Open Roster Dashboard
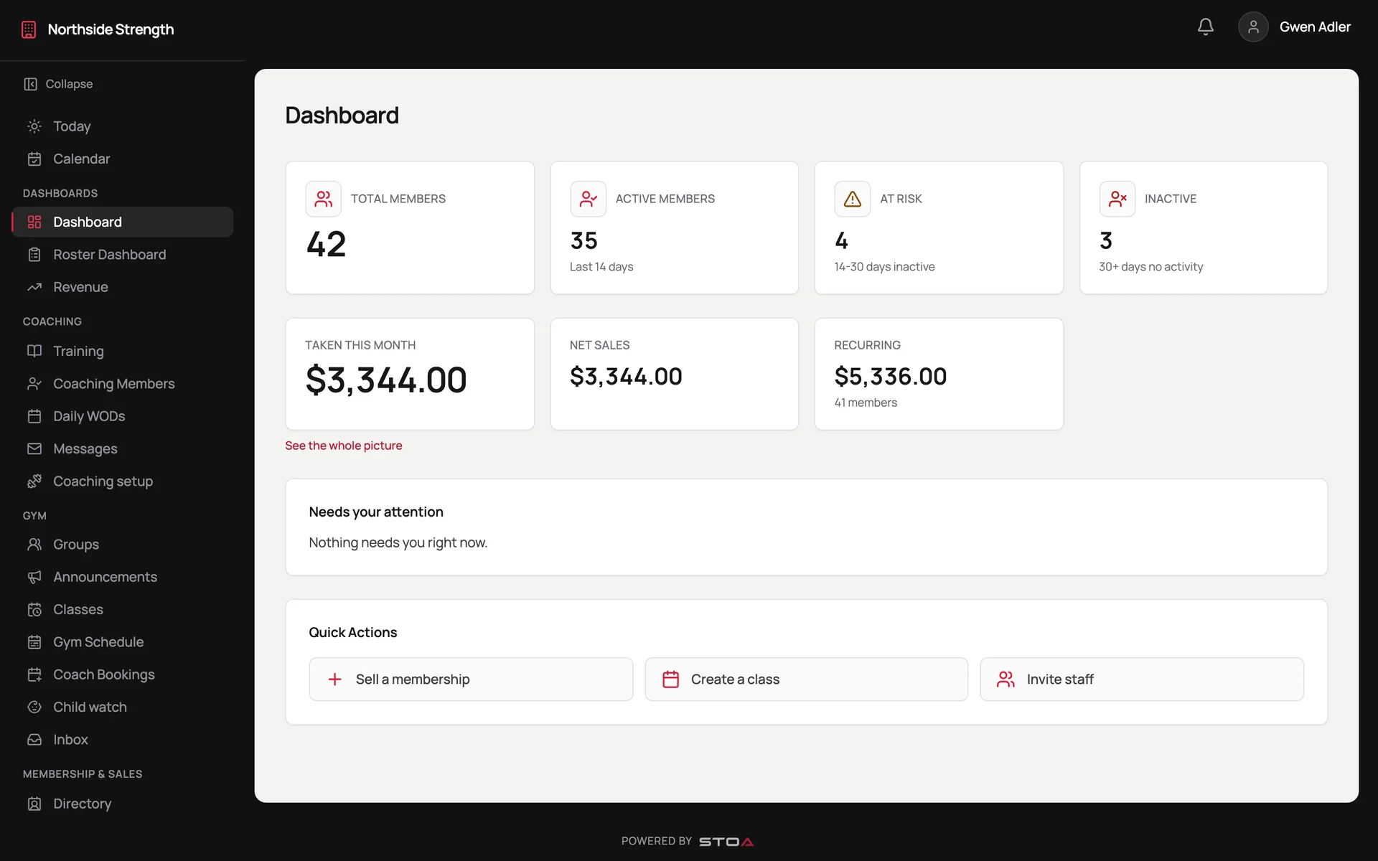This screenshot has width=1378, height=861. (x=122, y=255)
